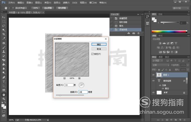191x122 pixels.
Task: Select the Pen tool
Action: pos(4,77)
